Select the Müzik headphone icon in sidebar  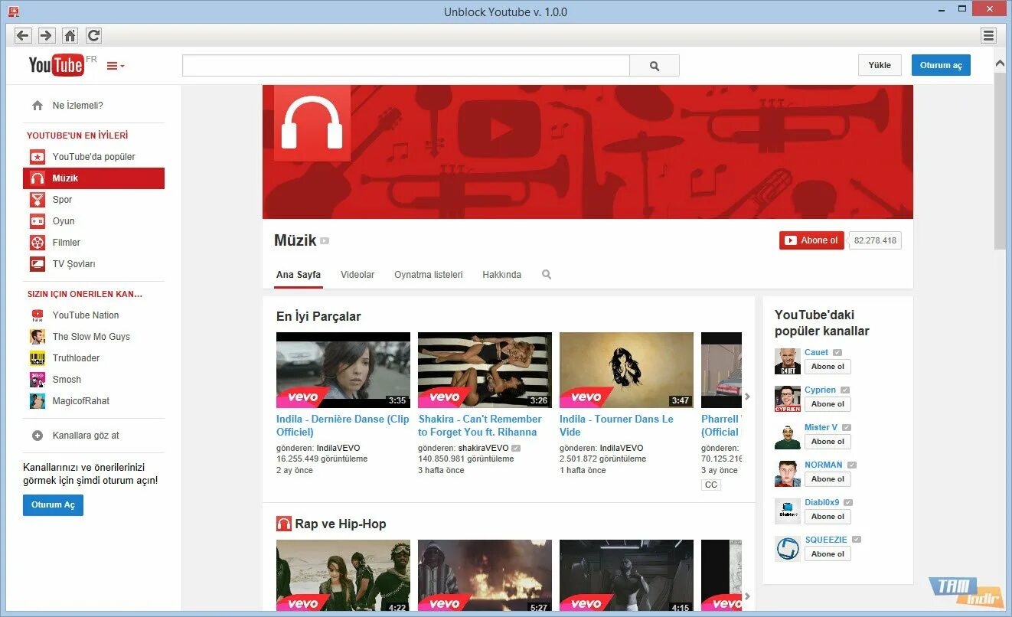click(38, 178)
